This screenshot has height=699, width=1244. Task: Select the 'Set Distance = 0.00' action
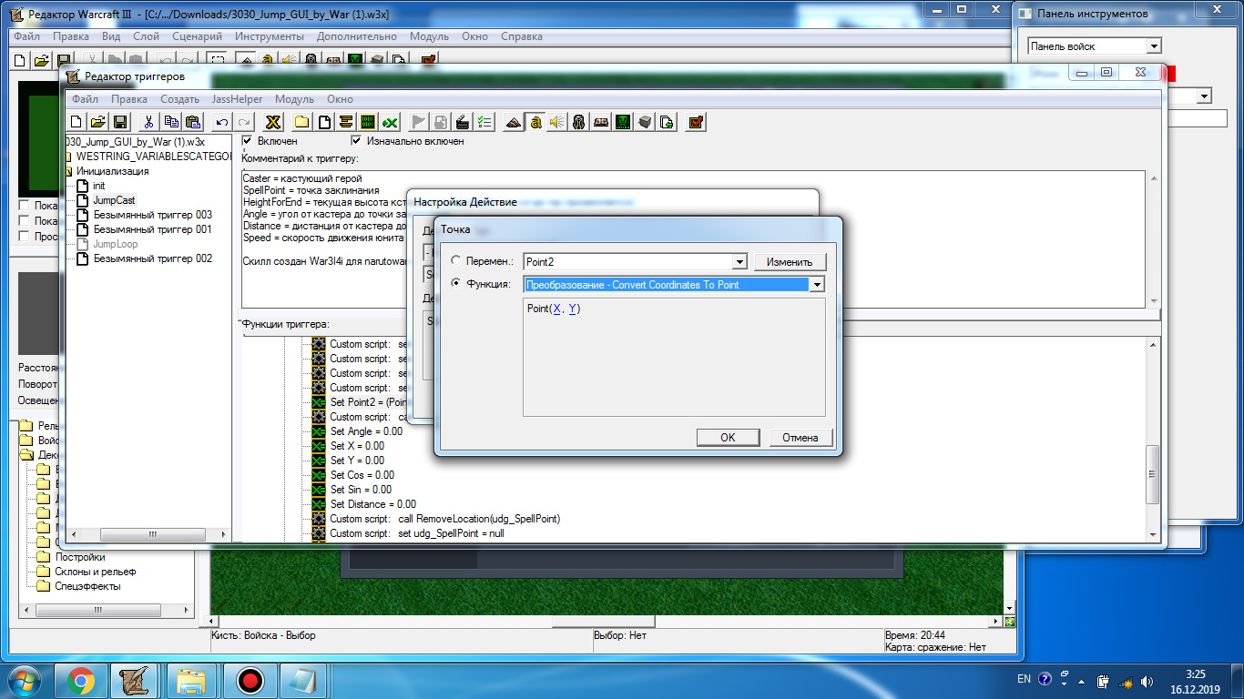(x=372, y=504)
